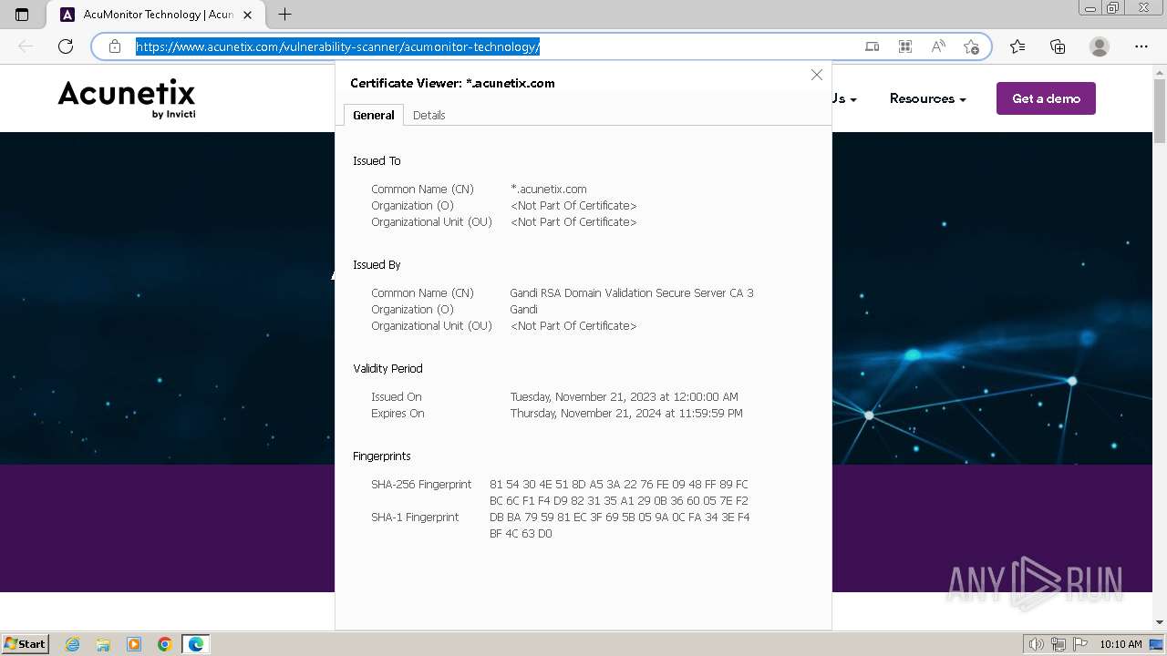
Task: Select Microsoft Edge taskbar button
Action: (196, 644)
